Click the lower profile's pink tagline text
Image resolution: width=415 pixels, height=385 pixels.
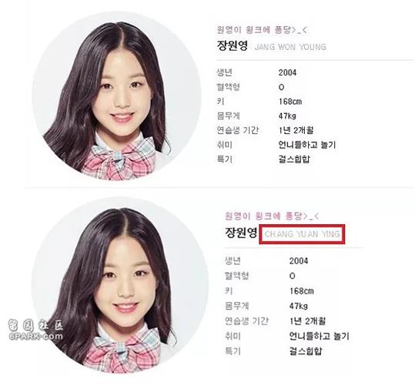tap(272, 216)
